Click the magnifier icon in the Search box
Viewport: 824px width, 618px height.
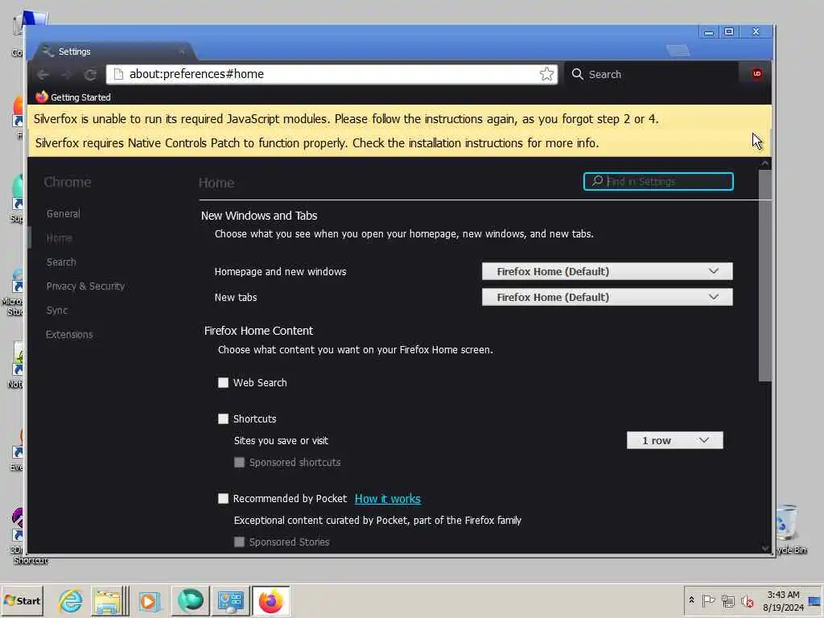578,74
